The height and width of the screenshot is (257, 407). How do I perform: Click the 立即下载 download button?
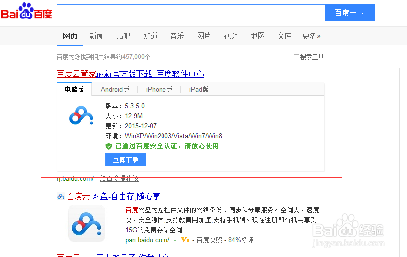click(126, 160)
